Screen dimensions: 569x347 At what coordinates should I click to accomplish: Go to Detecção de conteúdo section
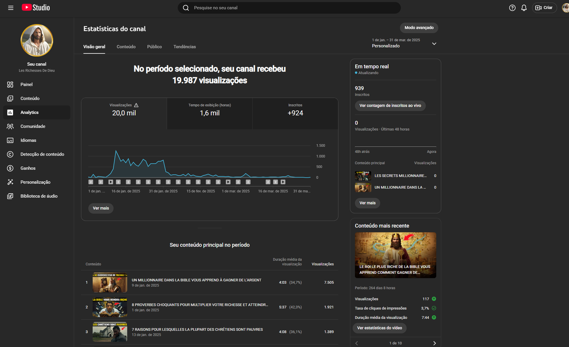coord(42,154)
